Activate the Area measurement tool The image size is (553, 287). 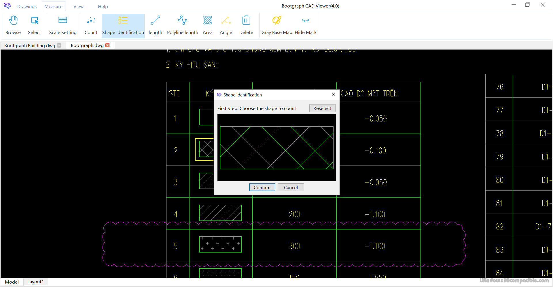[207, 26]
